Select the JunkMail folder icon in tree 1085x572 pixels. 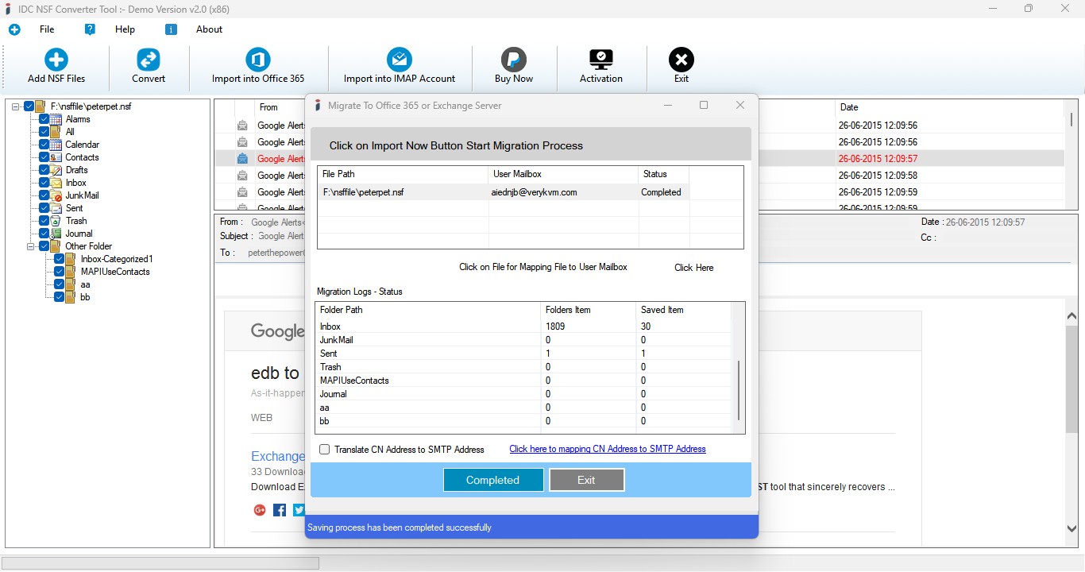tap(56, 195)
